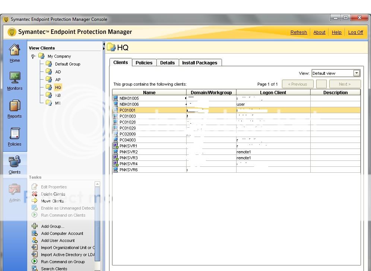Select the highlighted PC01001 client row
The height and width of the screenshot is (271, 371).
click(x=237, y=110)
